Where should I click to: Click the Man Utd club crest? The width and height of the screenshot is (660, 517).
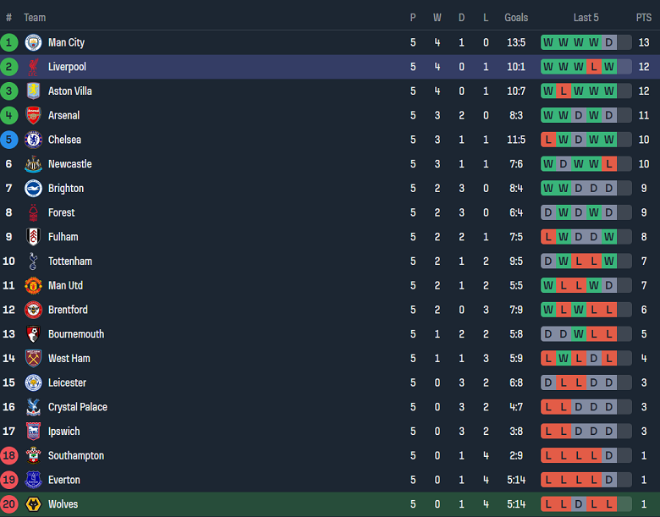pos(33,285)
